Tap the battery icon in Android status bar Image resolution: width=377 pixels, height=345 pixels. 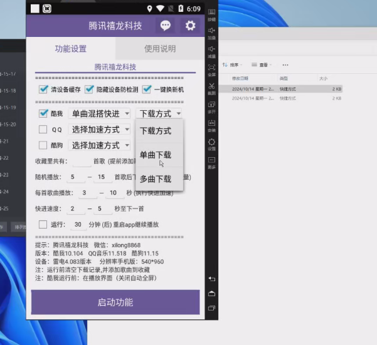[181, 9]
